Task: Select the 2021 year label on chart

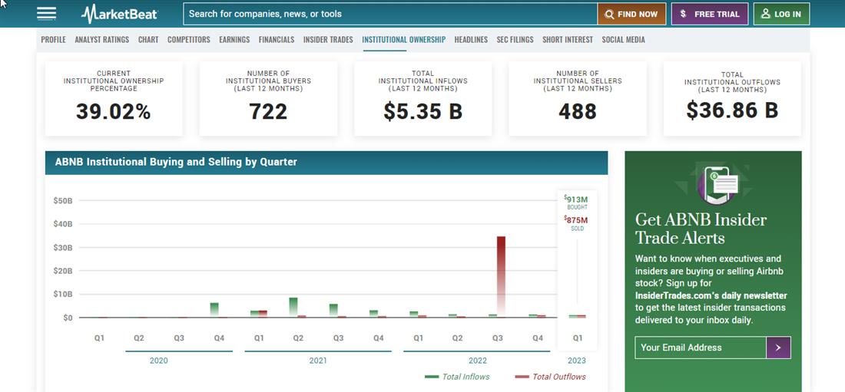Action: (x=318, y=361)
